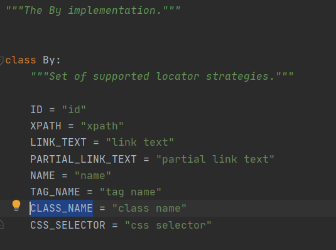
Task: Click the NAME constant
Action: point(43,175)
